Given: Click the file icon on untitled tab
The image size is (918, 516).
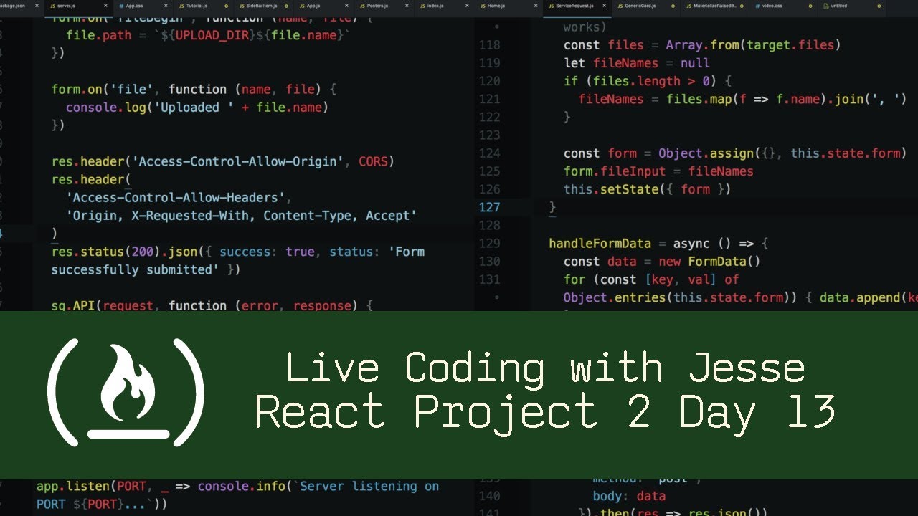Looking at the screenshot, I should (x=825, y=6).
